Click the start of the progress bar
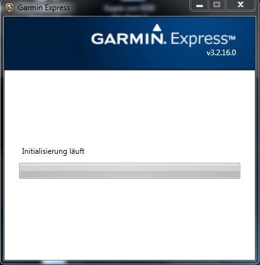 21,170
